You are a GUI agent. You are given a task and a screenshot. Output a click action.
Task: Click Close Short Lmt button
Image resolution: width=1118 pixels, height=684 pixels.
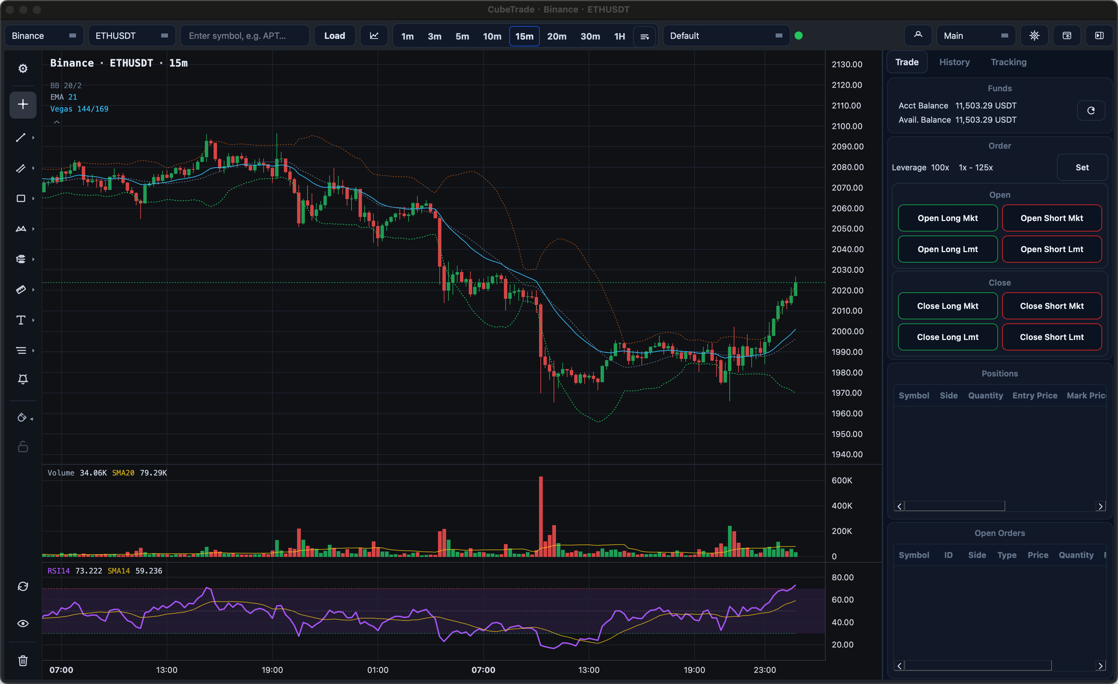pyautogui.click(x=1051, y=337)
